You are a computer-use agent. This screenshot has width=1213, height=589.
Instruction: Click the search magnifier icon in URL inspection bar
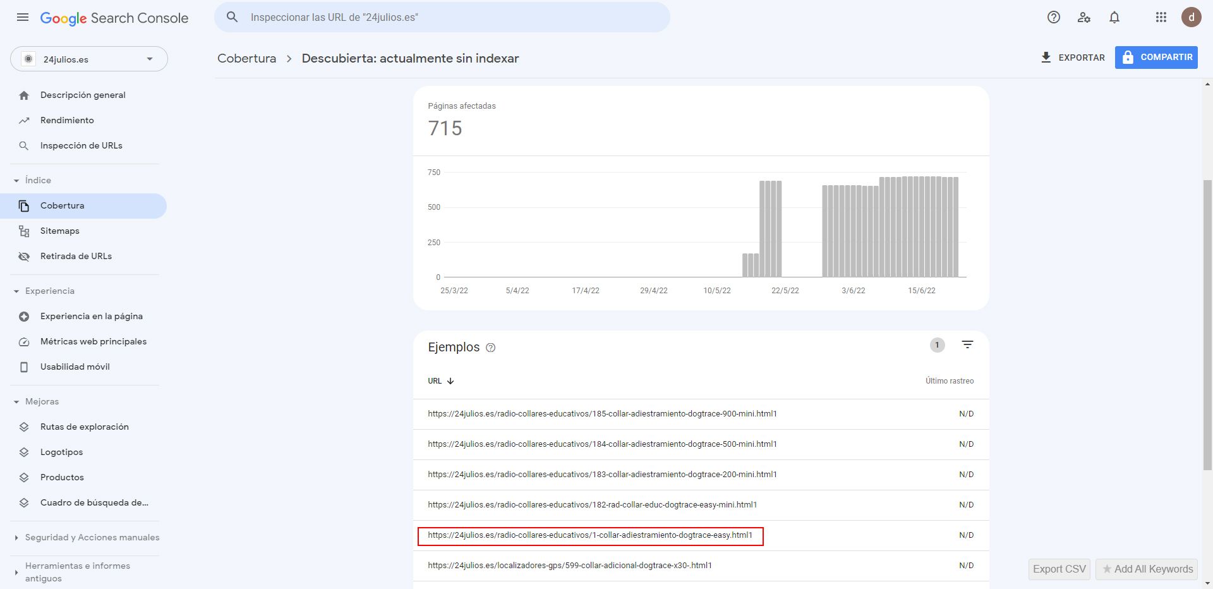[x=232, y=17]
